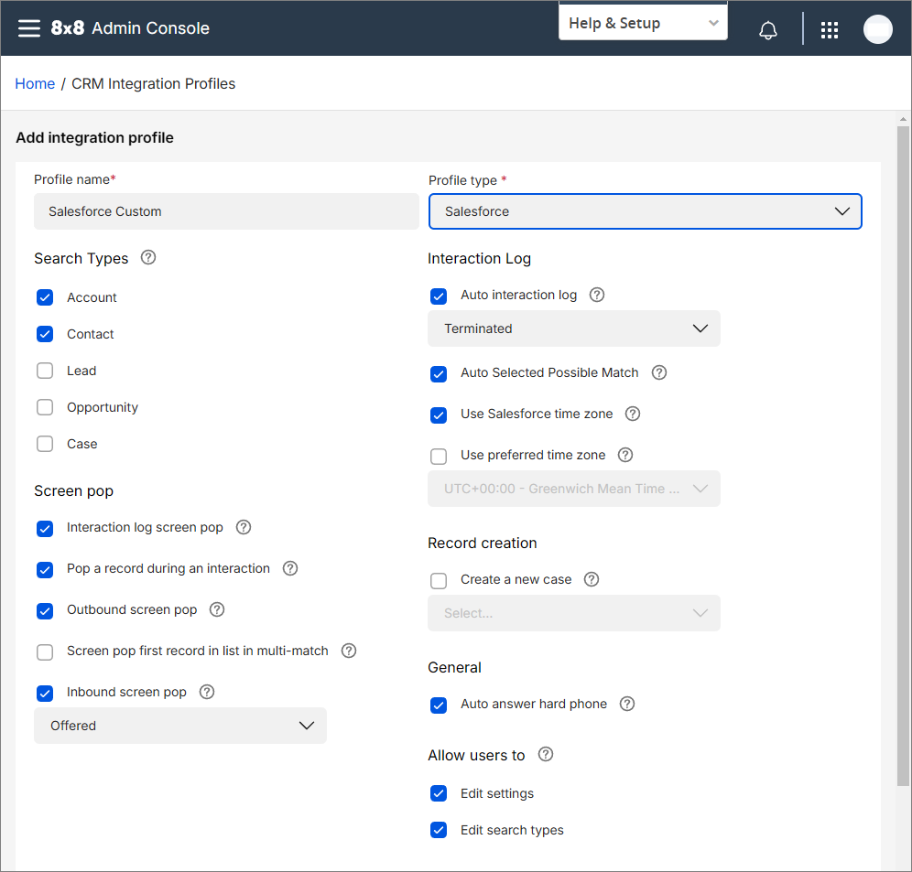
Task: Enable Screen pop first record in multi-match
Action: tap(45, 652)
